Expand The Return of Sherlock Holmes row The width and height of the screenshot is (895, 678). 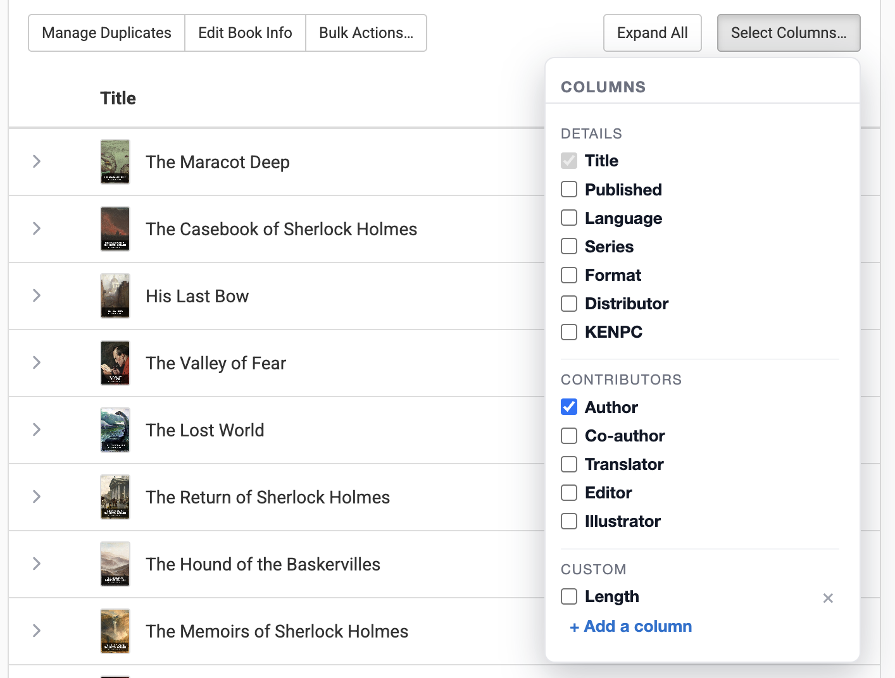pos(37,497)
